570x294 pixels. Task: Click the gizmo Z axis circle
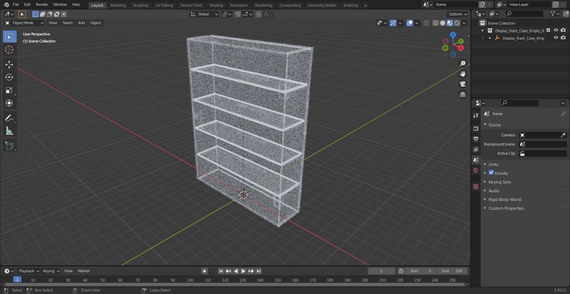453,35
